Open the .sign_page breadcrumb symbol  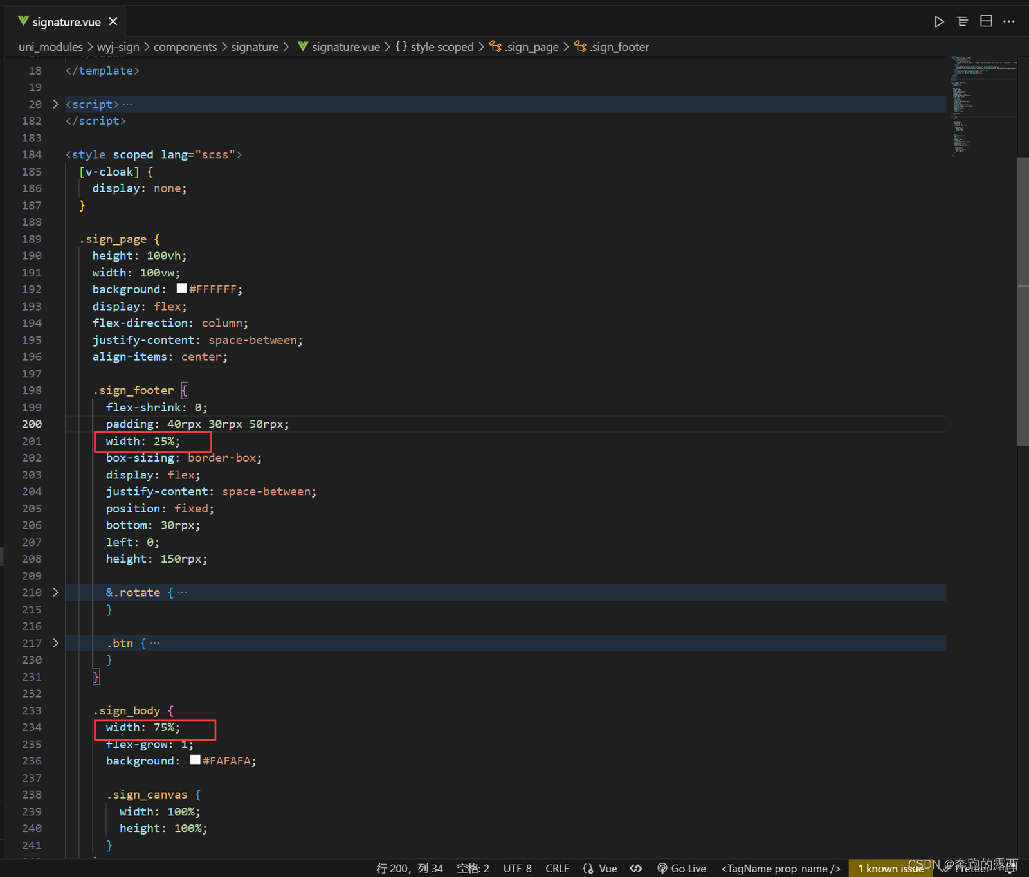(524, 47)
